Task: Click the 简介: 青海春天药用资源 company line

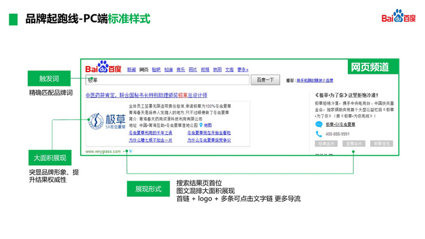Action: (166, 119)
